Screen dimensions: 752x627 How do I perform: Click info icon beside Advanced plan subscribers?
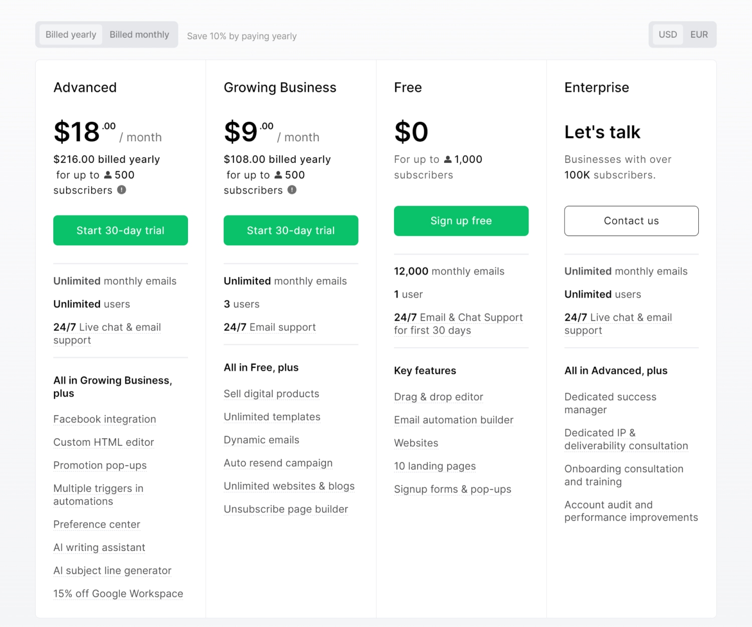coord(122,190)
